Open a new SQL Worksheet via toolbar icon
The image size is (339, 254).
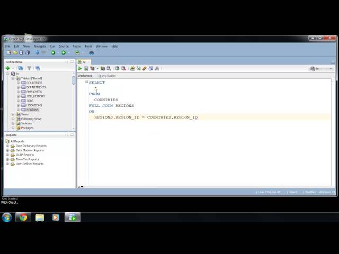[x=78, y=52]
